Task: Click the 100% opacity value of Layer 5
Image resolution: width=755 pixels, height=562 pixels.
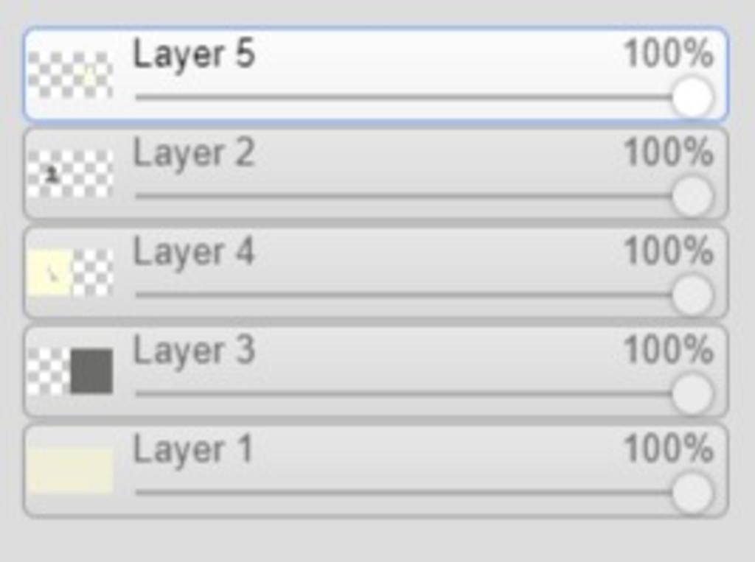Action: [x=668, y=54]
